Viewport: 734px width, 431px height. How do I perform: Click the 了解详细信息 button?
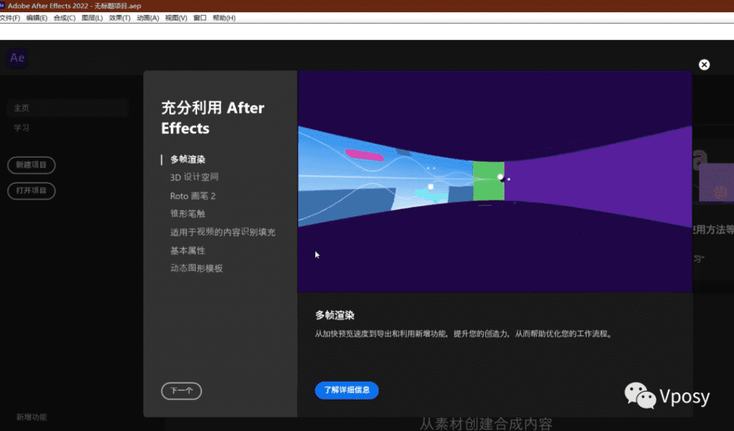(x=347, y=390)
